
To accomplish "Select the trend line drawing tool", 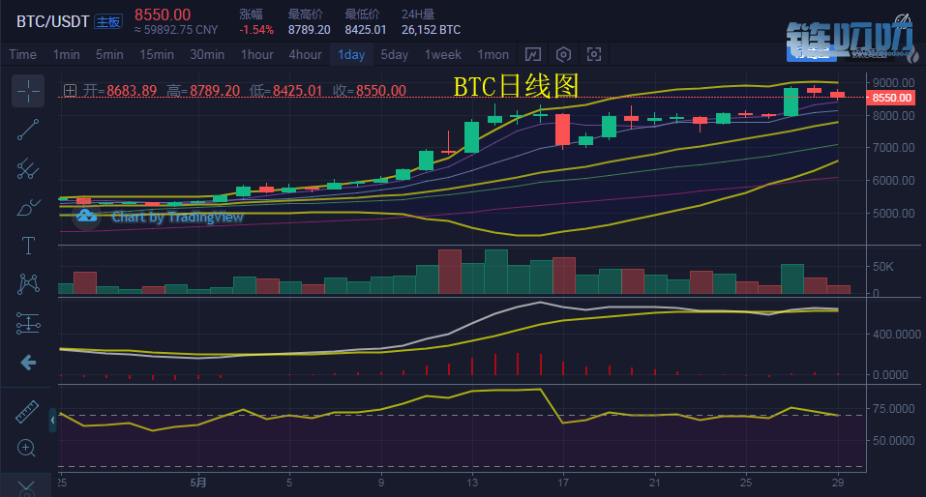I will point(28,130).
